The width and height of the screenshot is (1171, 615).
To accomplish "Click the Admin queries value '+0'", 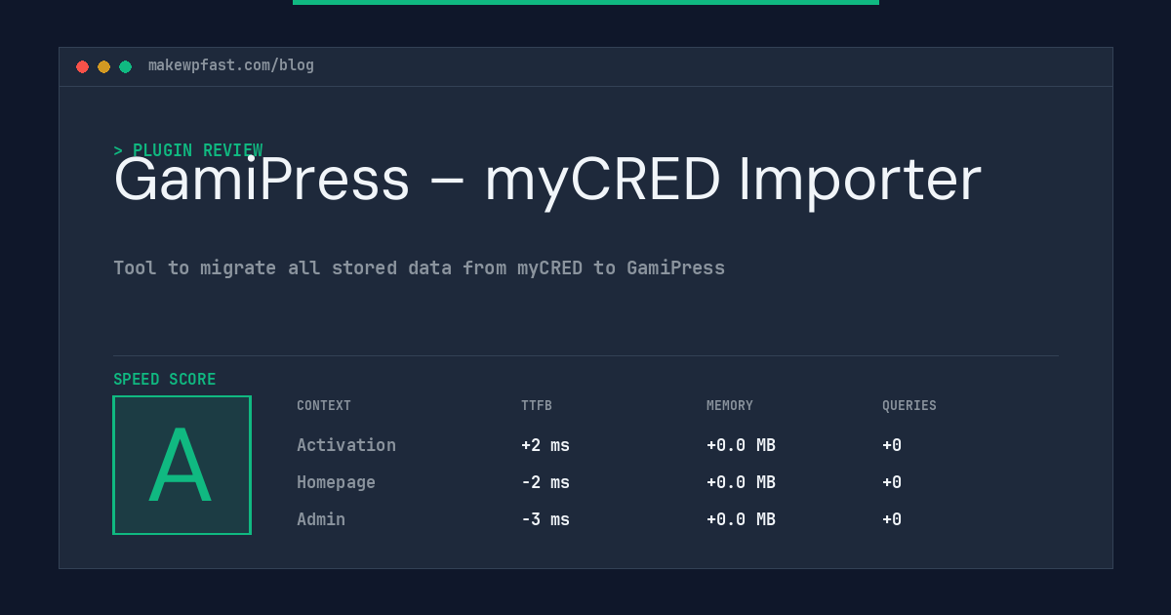I will tap(892, 519).
